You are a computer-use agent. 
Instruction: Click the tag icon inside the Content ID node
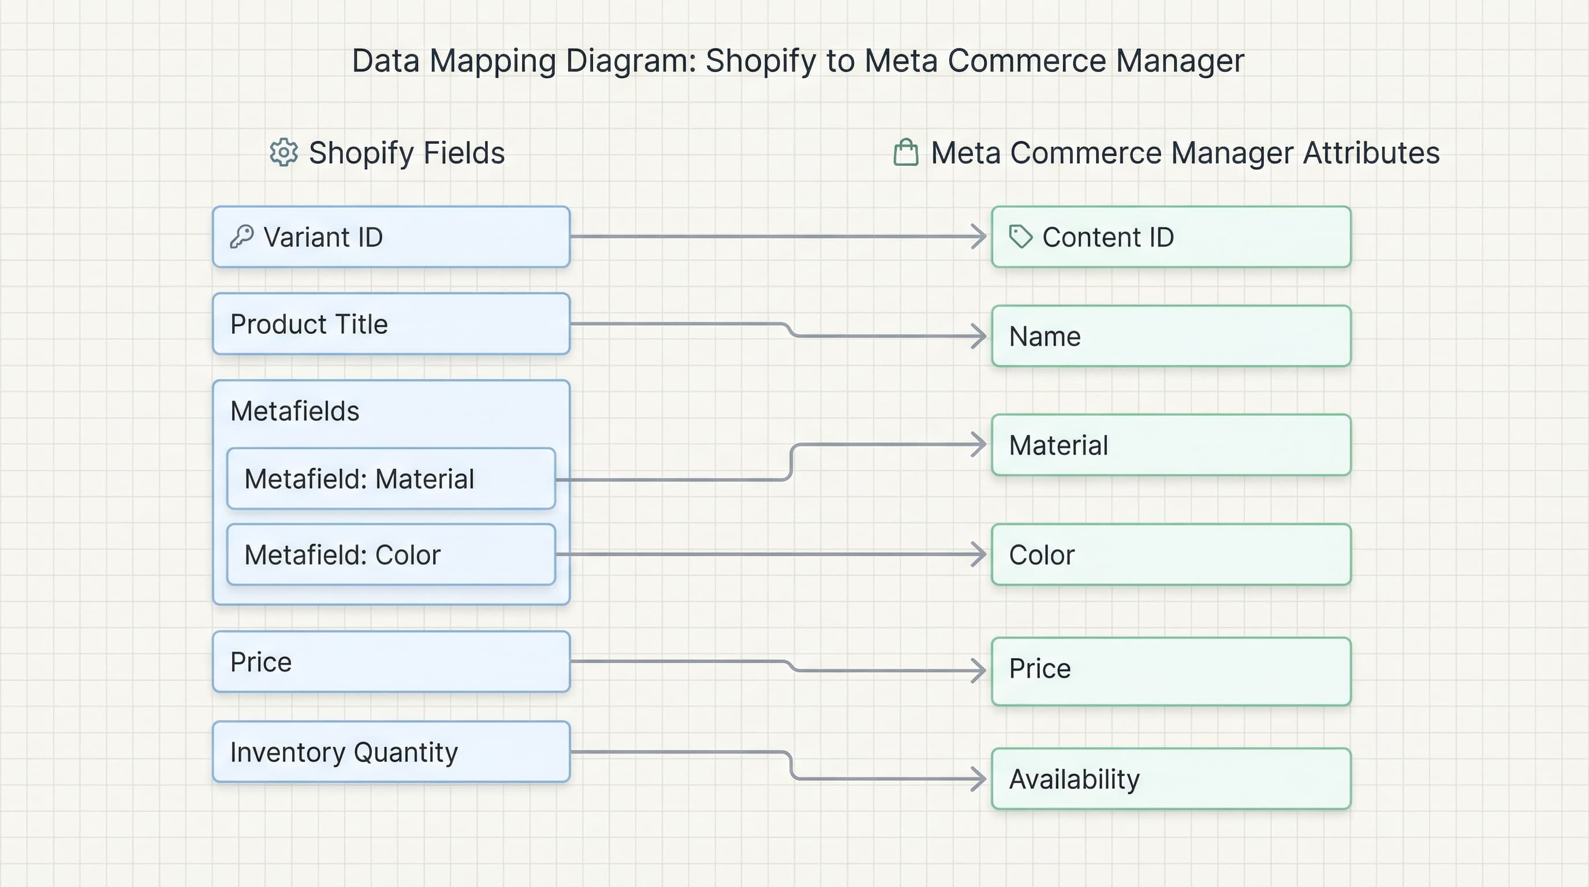[1021, 236]
